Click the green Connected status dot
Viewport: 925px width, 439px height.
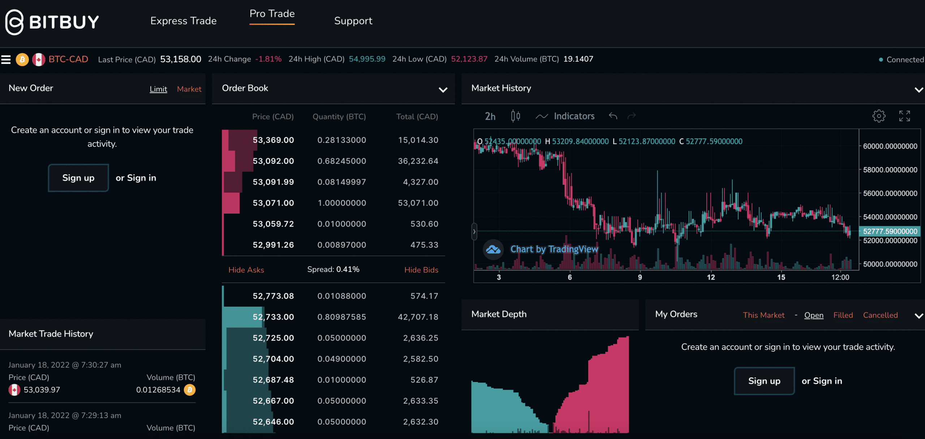coord(881,60)
